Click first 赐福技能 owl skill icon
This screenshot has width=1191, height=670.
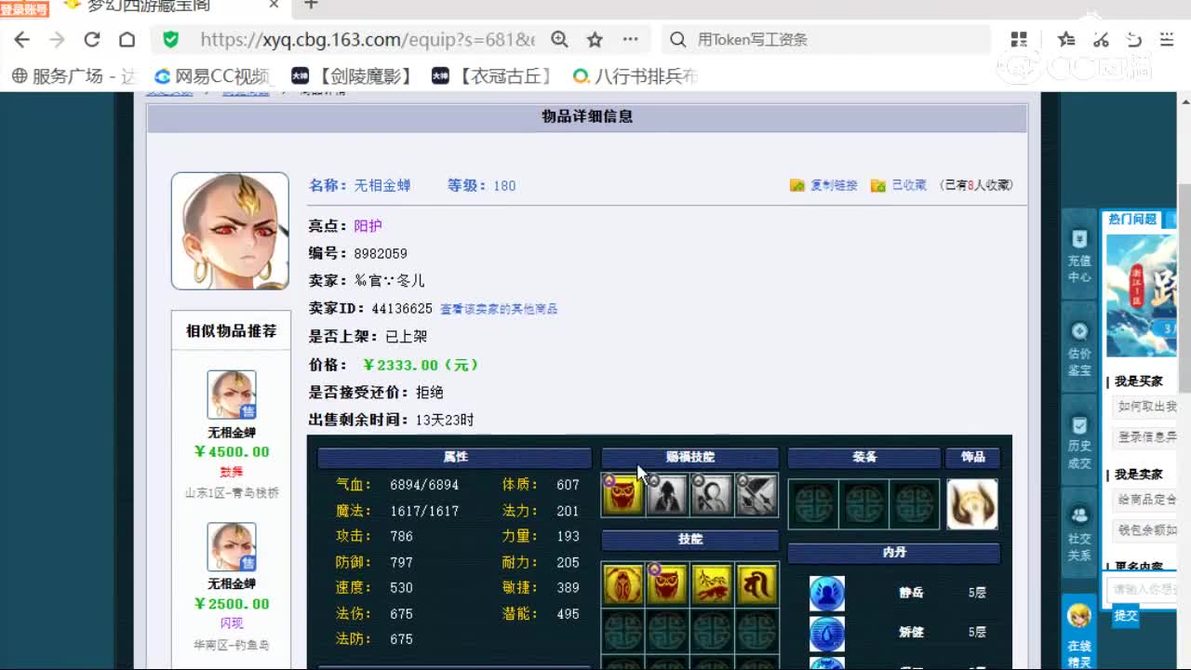[622, 495]
